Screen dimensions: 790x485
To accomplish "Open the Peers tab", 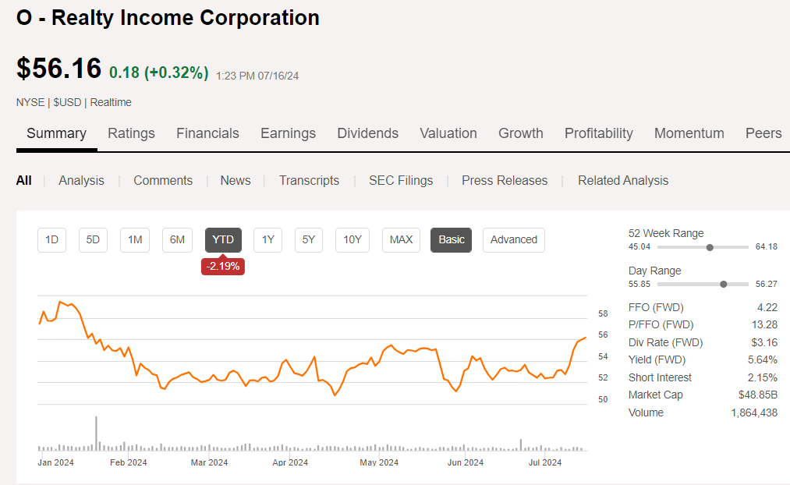I will pos(763,133).
